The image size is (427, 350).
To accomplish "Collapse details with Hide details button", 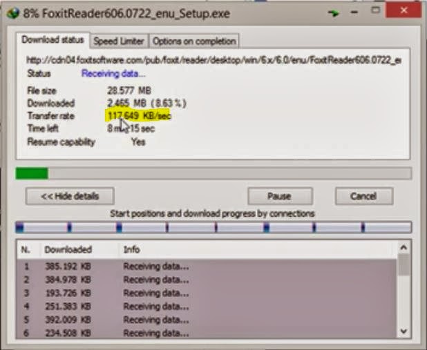I will [x=70, y=196].
